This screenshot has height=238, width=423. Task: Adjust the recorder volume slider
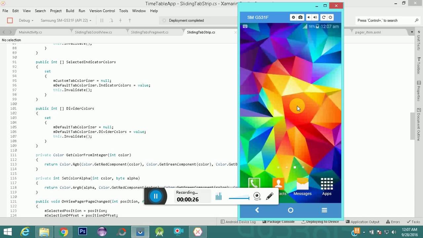coord(239,198)
